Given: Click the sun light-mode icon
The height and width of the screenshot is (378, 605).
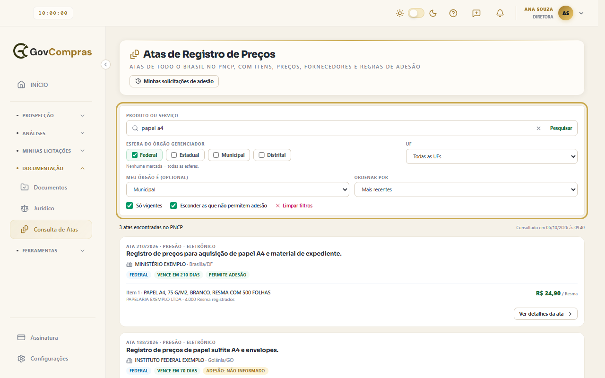Looking at the screenshot, I should 400,13.
